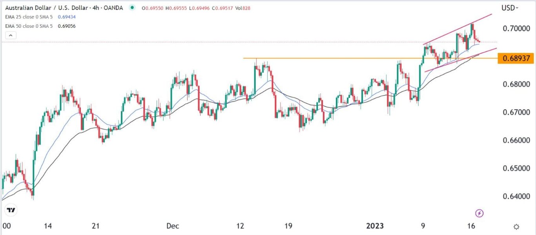The width and height of the screenshot is (536, 235).
Task: Collapse the indicator legend with the chevron
Action: tap(11, 35)
